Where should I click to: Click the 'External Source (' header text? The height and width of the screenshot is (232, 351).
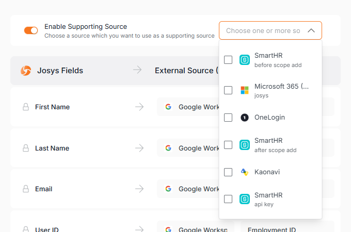coord(186,71)
